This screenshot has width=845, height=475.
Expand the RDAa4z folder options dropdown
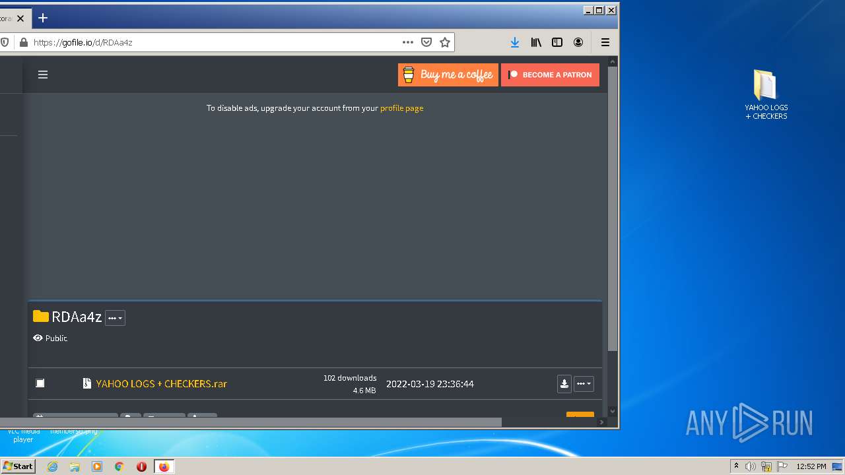(x=115, y=318)
